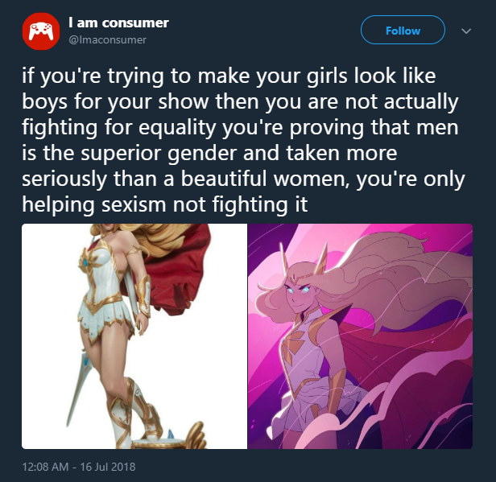Open the "I am consumer" display name

(x=118, y=23)
